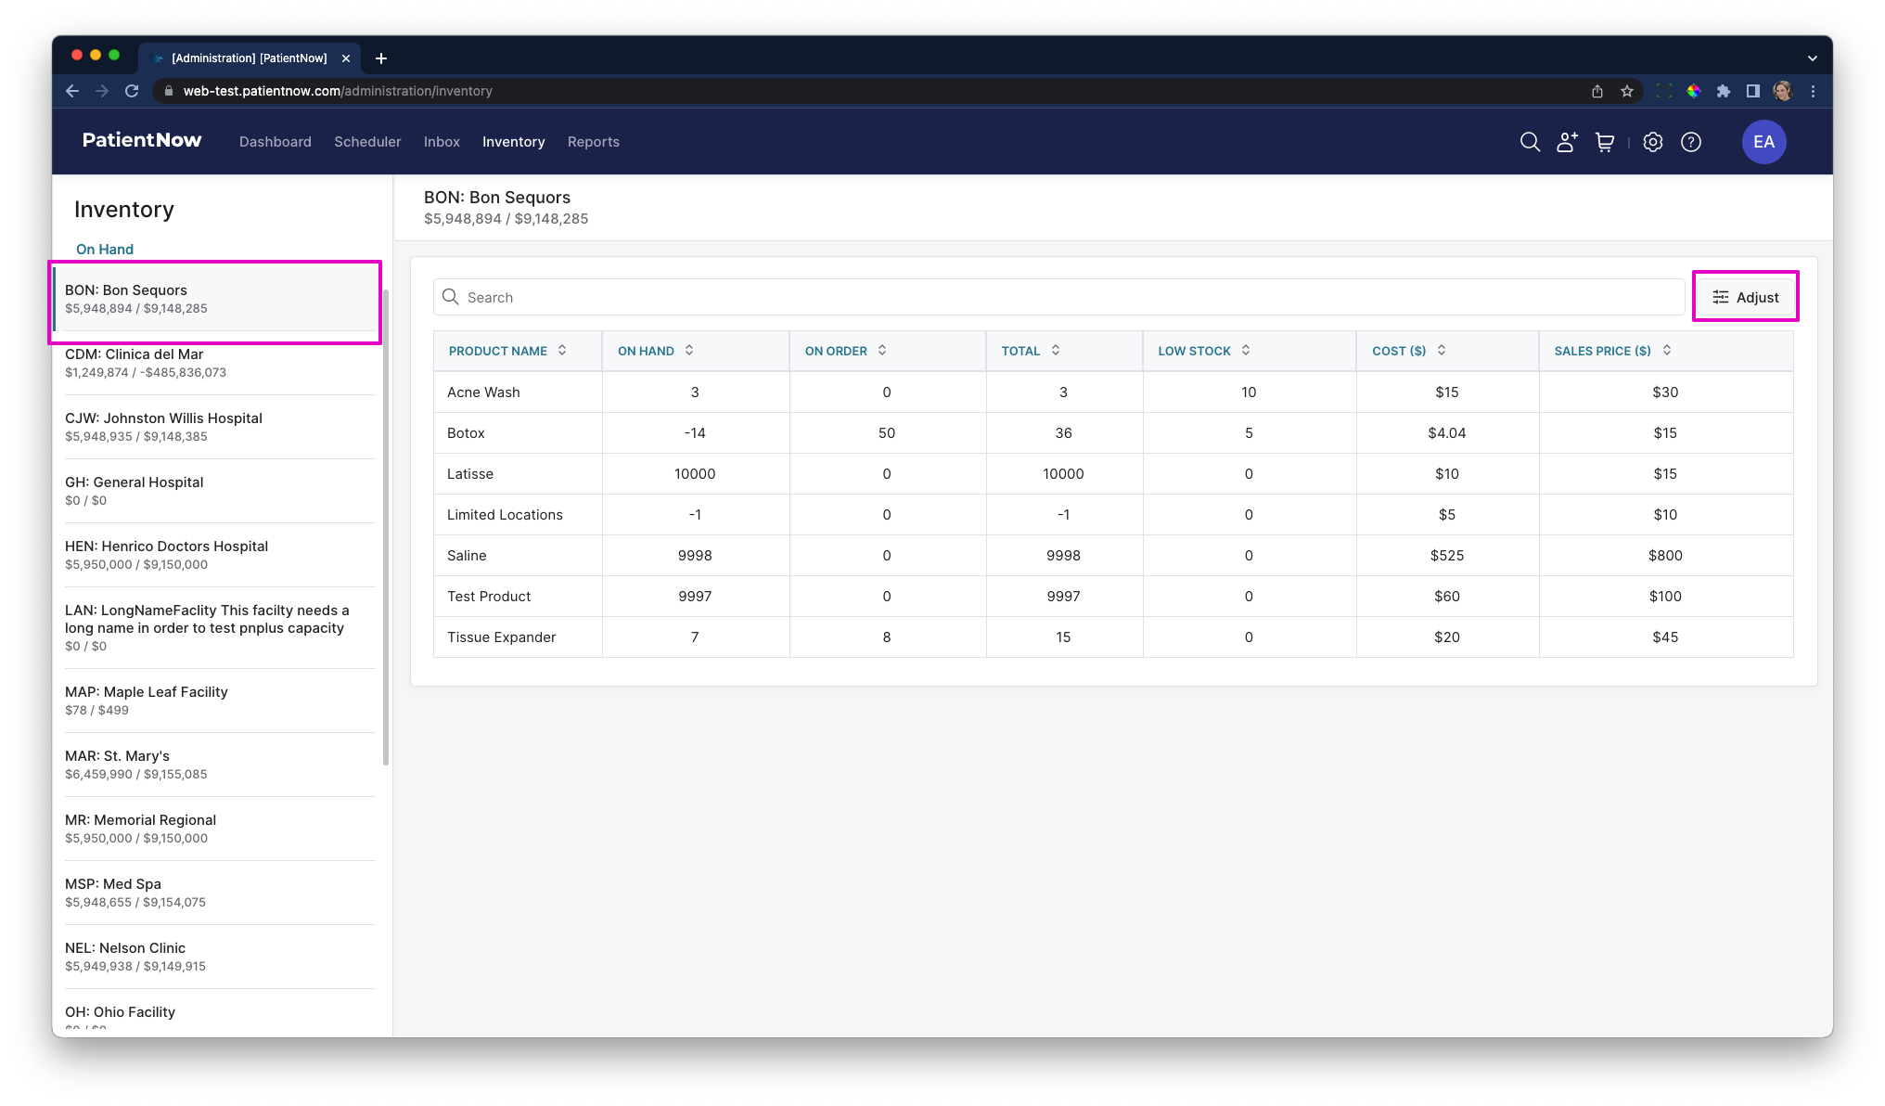Reload the page with refresh icon
1885x1106 pixels.
point(132,91)
